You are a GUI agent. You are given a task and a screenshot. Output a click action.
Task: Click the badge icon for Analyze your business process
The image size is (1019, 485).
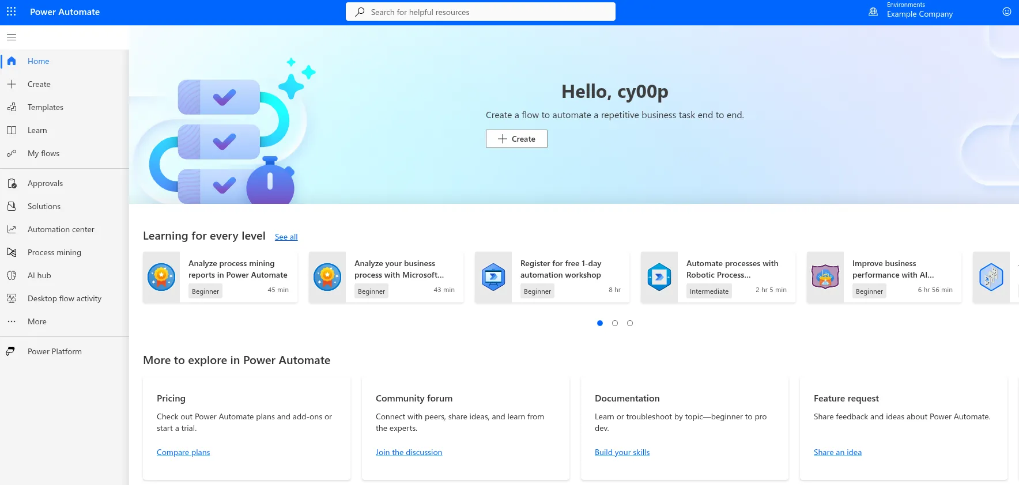click(327, 277)
